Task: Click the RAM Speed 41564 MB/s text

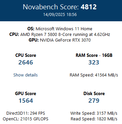Action: tap(94, 75)
